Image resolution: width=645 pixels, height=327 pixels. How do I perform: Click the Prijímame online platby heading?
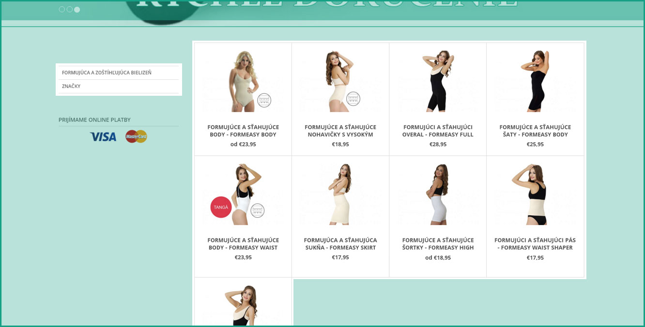point(94,120)
